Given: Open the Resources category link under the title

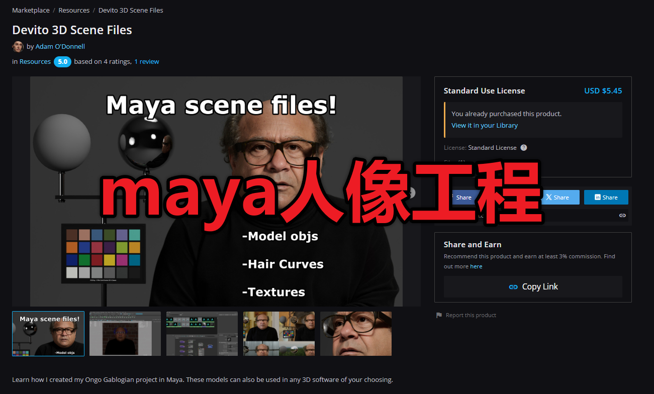Looking at the screenshot, I should [x=35, y=62].
